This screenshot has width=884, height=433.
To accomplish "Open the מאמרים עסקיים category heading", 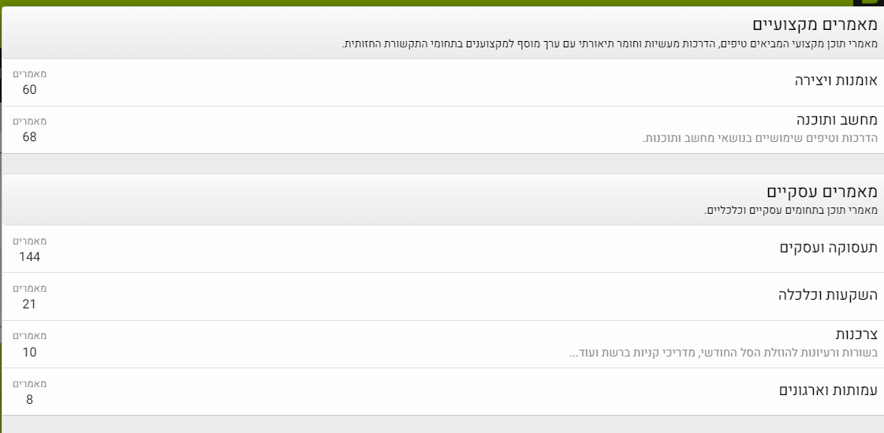I will click(x=822, y=192).
